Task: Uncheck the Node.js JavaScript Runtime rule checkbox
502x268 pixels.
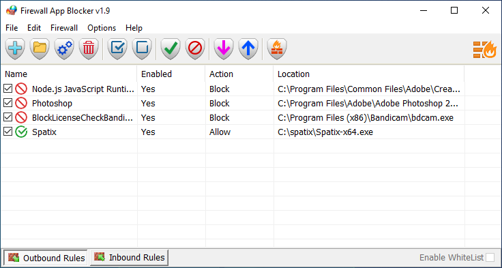Action: click(8, 89)
